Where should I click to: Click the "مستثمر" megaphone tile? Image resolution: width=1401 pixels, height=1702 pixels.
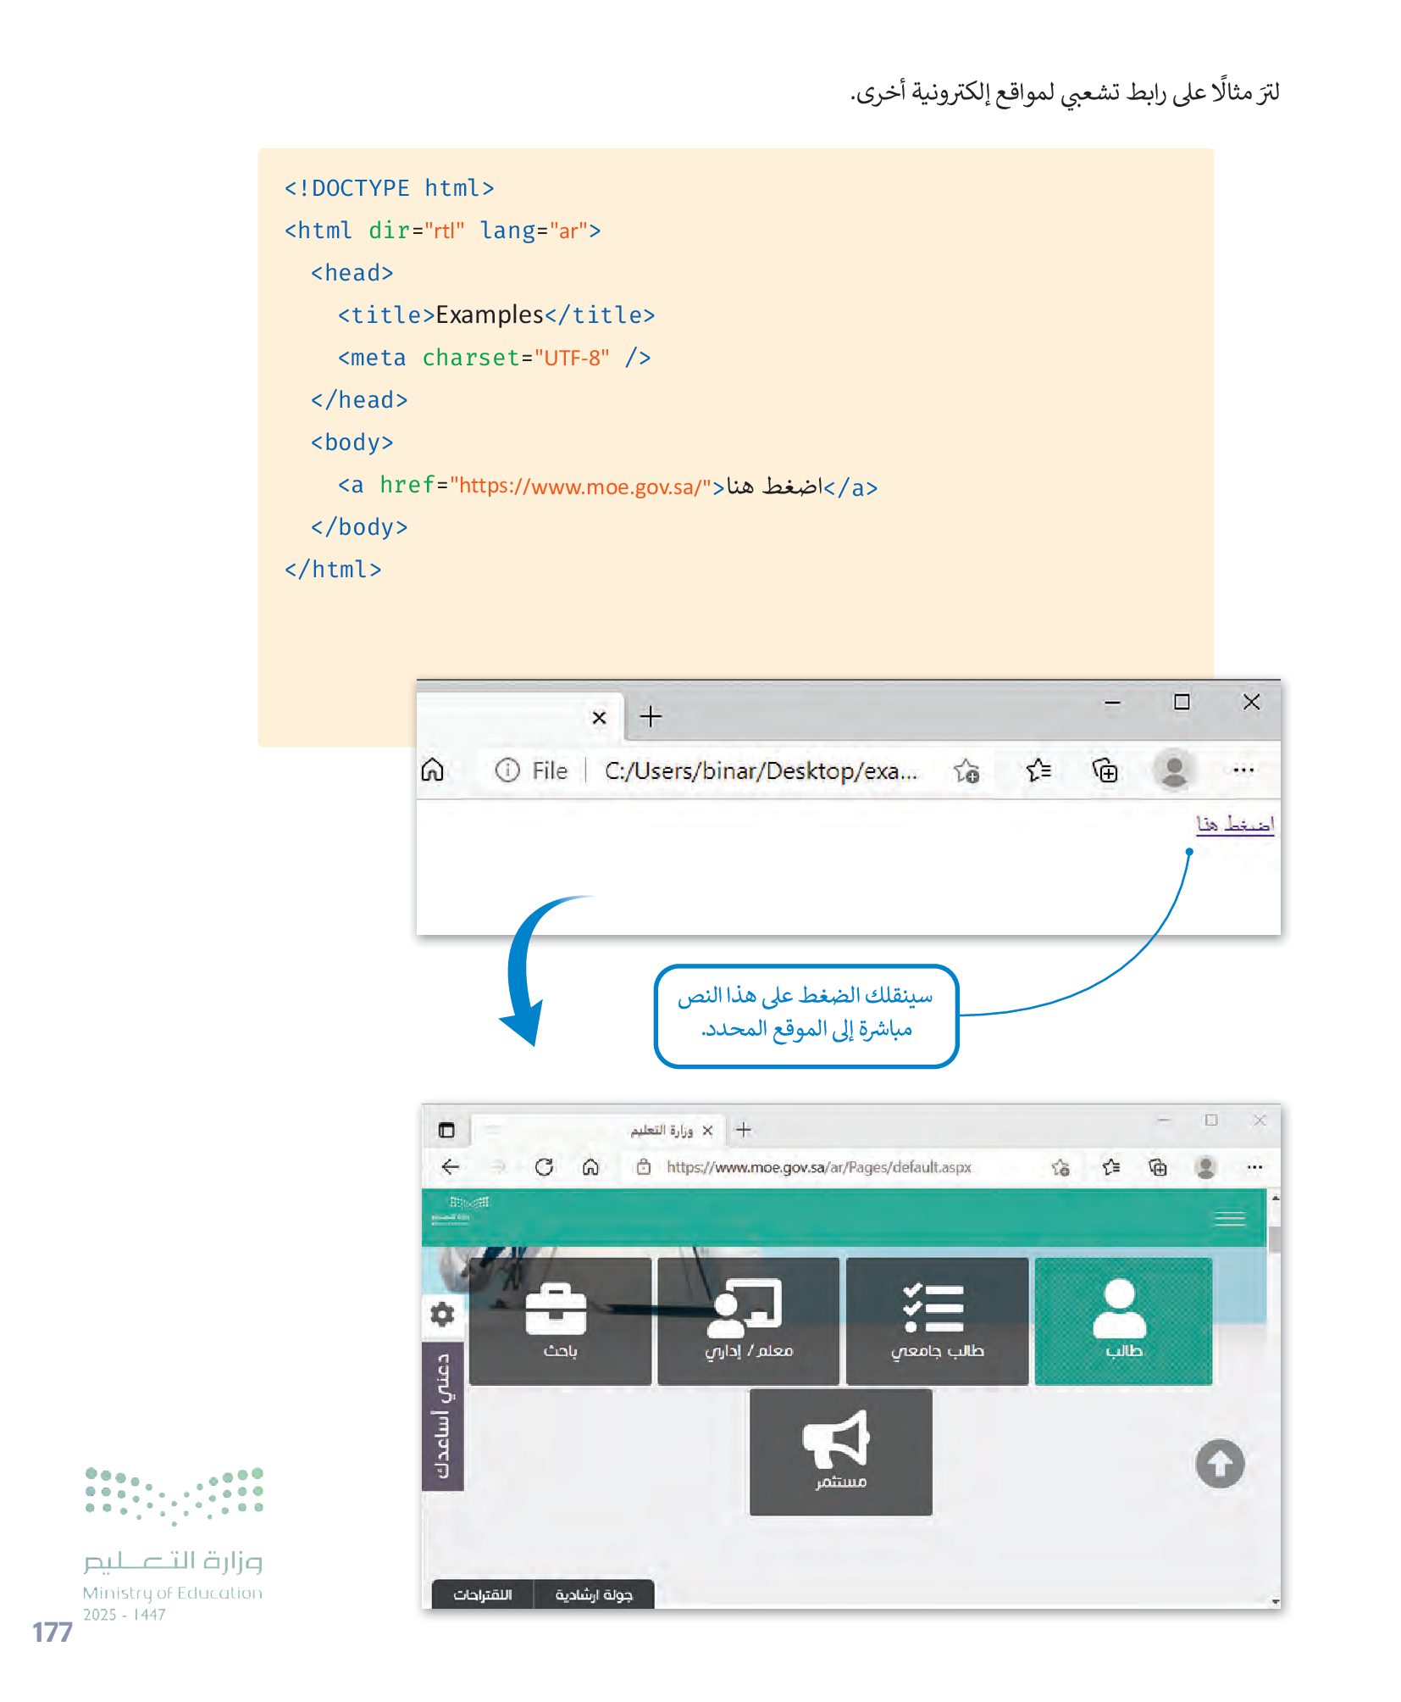point(840,1452)
